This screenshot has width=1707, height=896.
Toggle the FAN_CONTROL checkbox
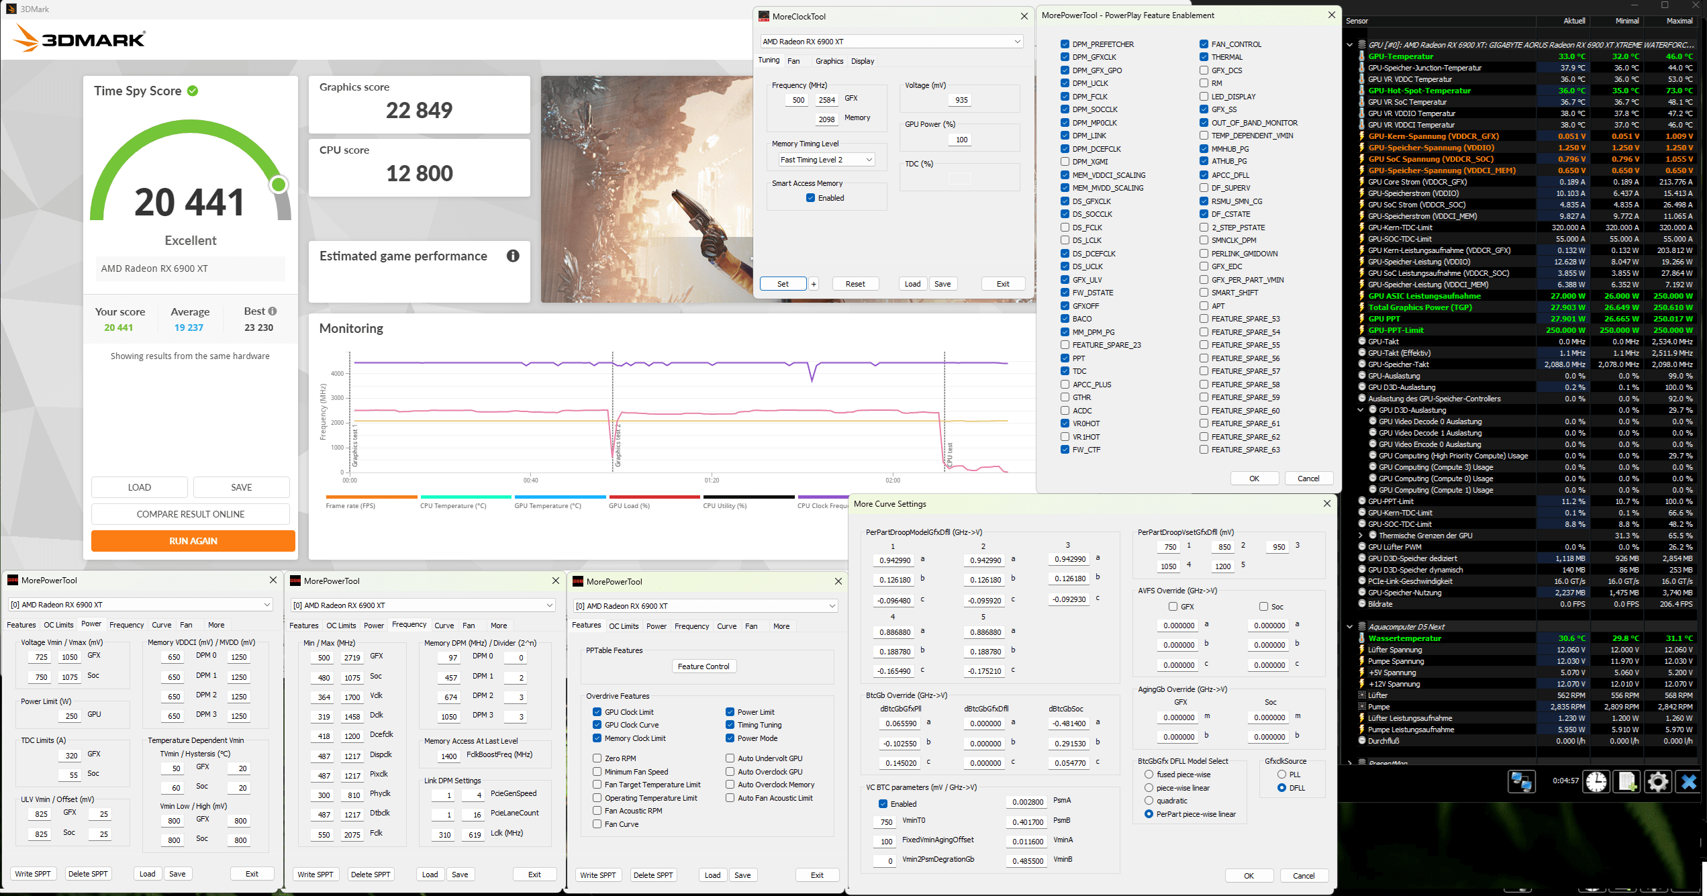[x=1204, y=44]
